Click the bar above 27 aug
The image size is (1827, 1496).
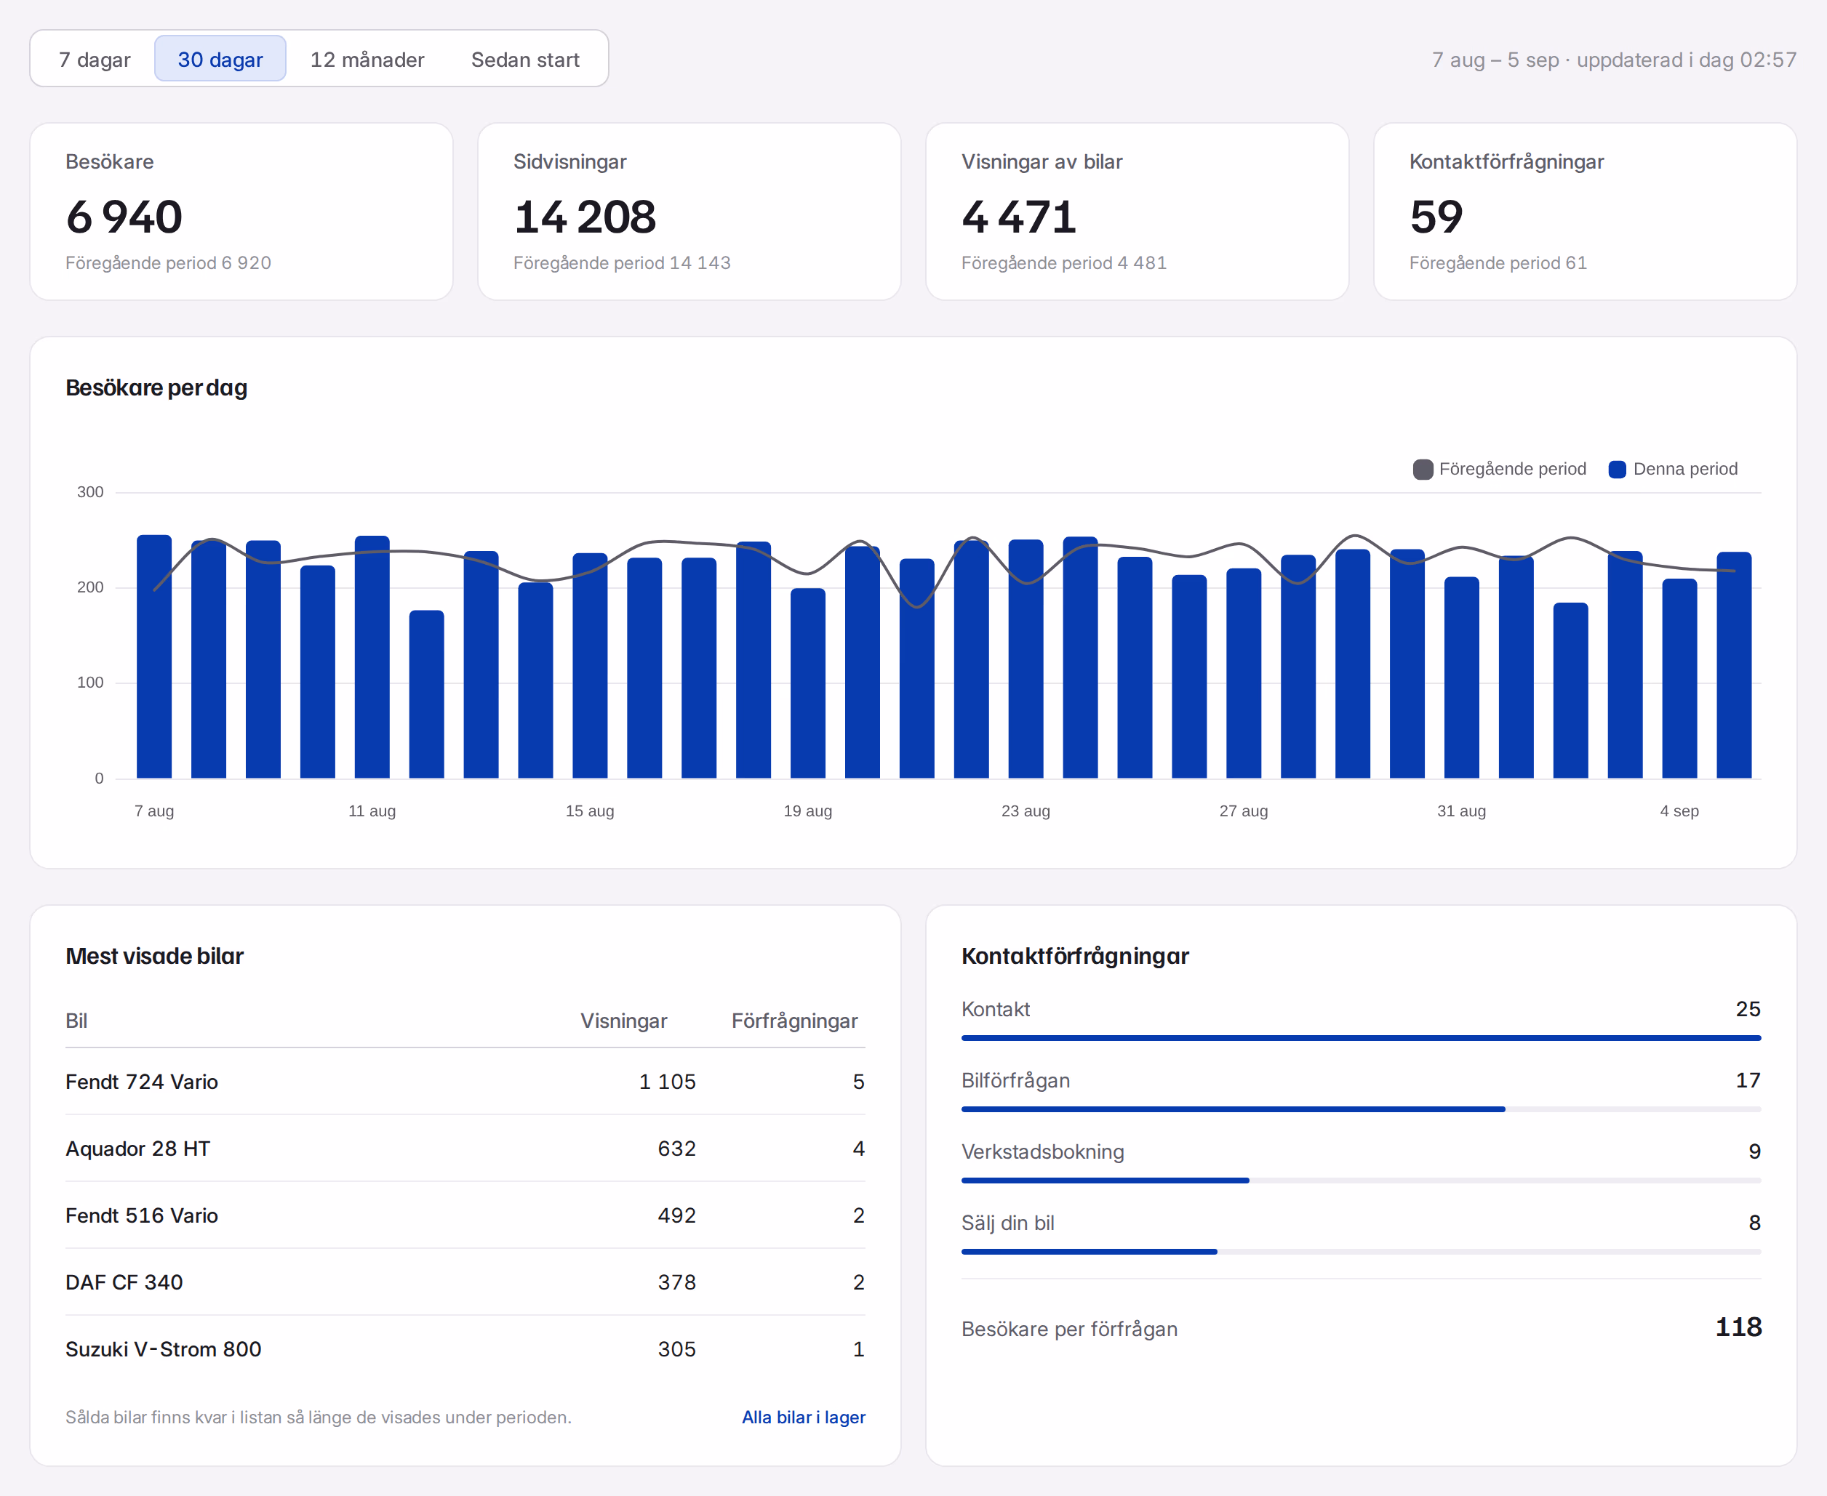[x=1243, y=673]
